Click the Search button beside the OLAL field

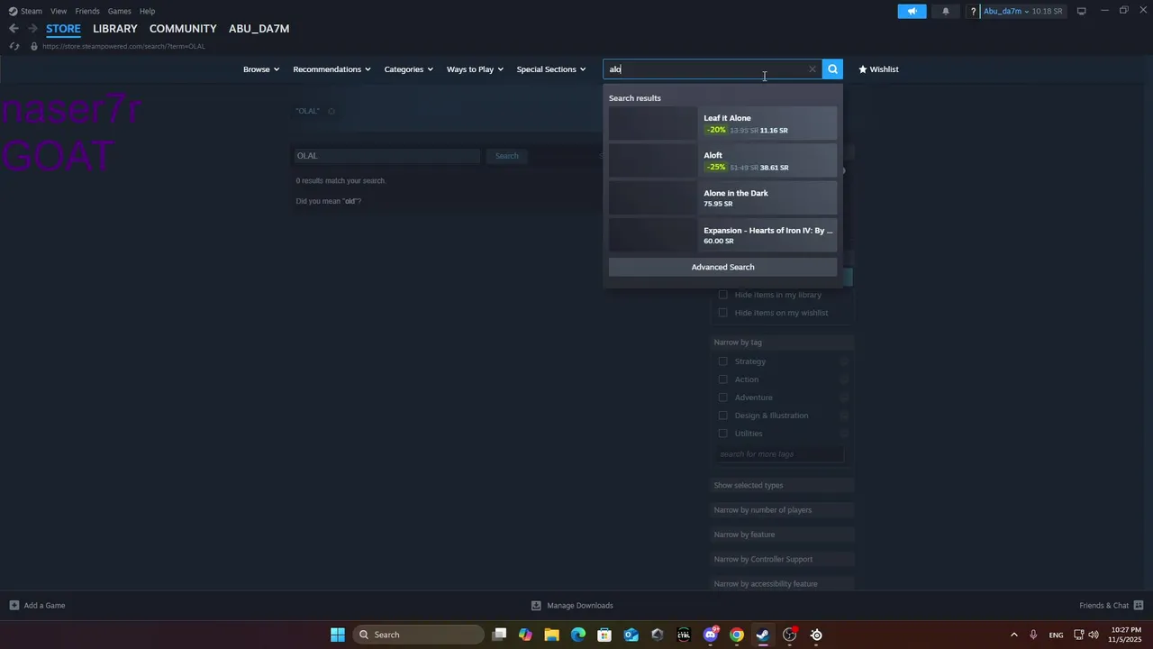coord(506,156)
